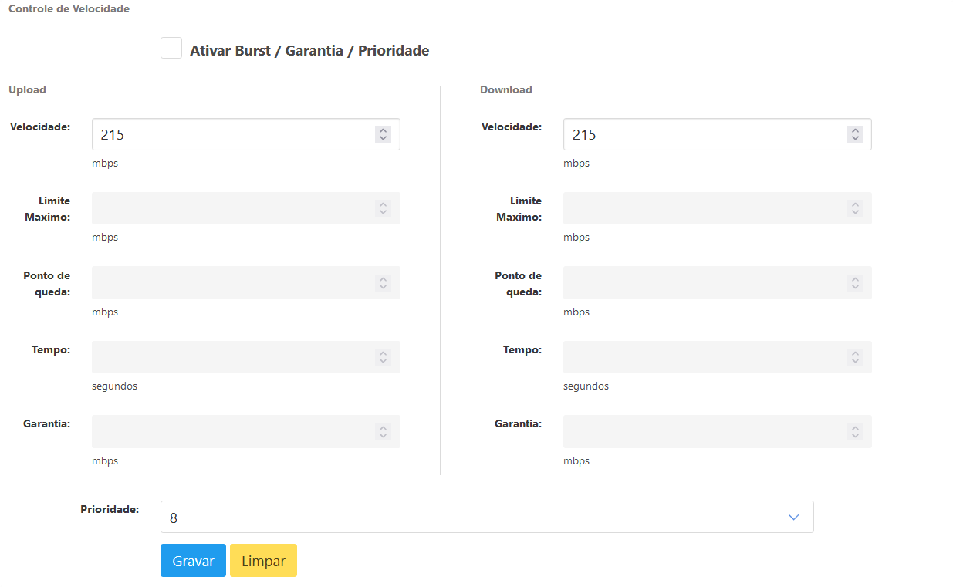The image size is (953, 587).
Task: Click the Upload Limite Maximo spinner arrows
Action: [383, 208]
